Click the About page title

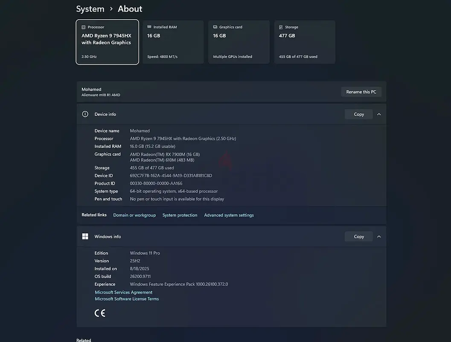pos(130,9)
